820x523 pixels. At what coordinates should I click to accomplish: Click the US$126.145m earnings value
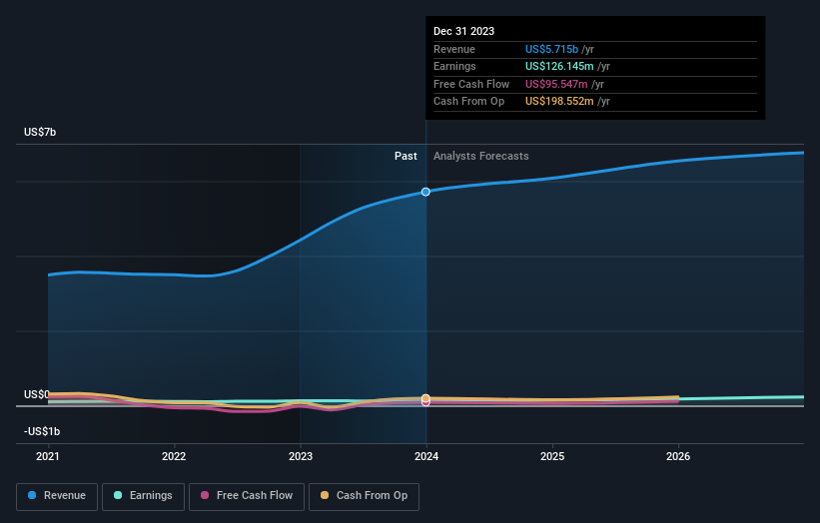coord(559,66)
